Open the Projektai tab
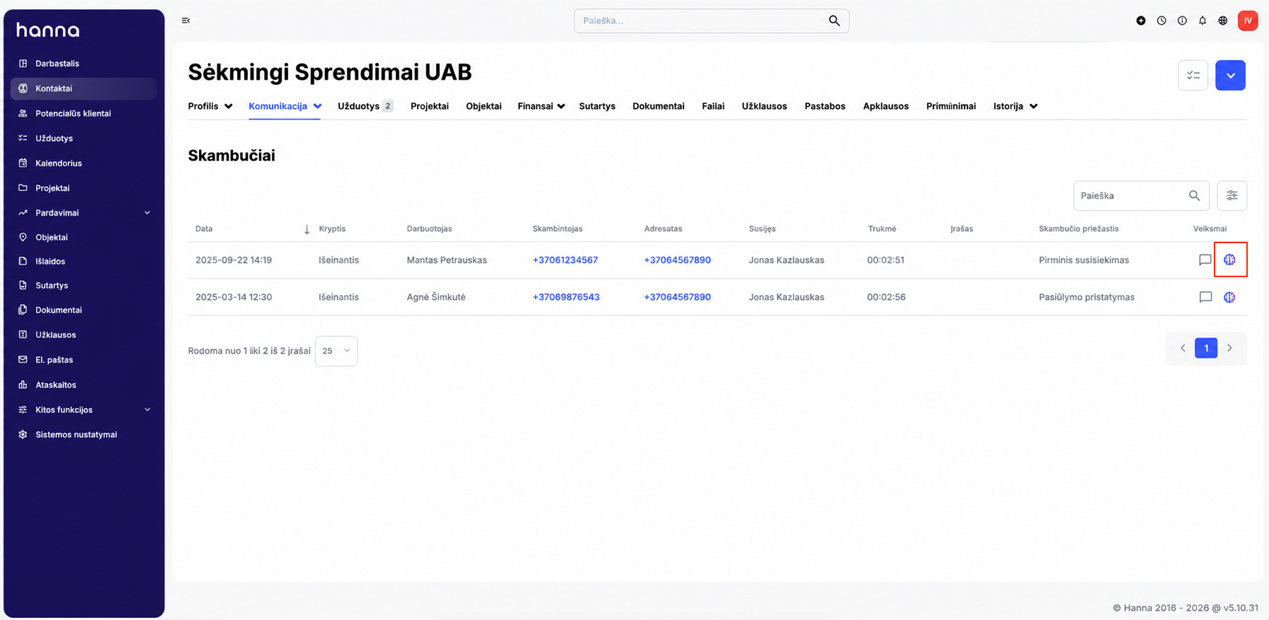This screenshot has width=1269, height=620. (430, 106)
